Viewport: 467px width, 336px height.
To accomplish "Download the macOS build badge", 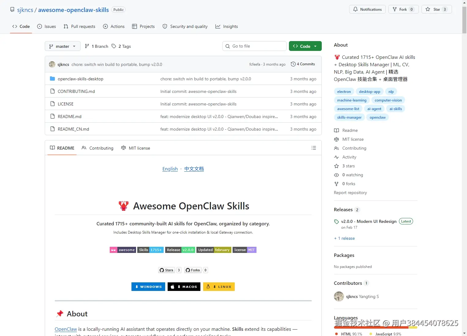I will 184,287.
